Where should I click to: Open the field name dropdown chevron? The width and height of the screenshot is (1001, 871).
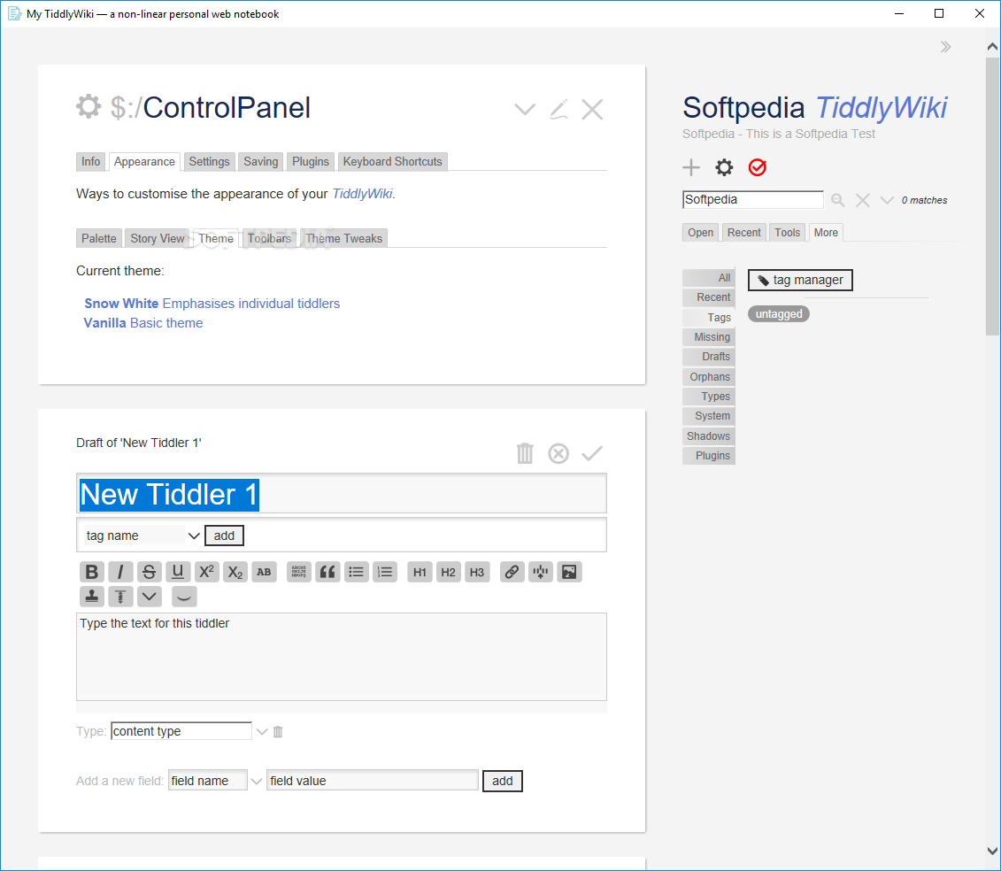[x=256, y=781]
